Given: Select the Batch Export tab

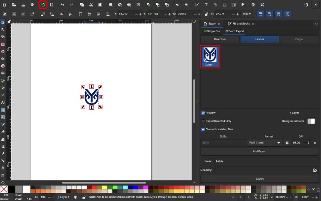Looking at the screenshot, I should [x=235, y=31].
